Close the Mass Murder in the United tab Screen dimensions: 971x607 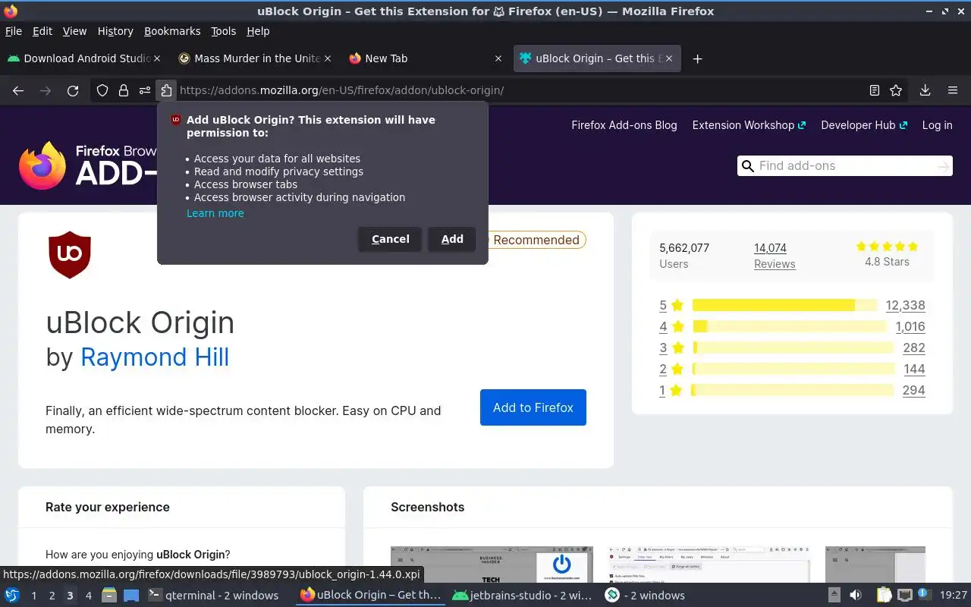coord(328,58)
